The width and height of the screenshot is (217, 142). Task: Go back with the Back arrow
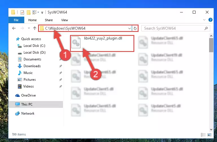(x=14, y=29)
